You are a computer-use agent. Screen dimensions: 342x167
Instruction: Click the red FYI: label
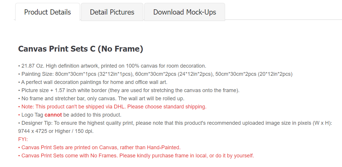23,139
